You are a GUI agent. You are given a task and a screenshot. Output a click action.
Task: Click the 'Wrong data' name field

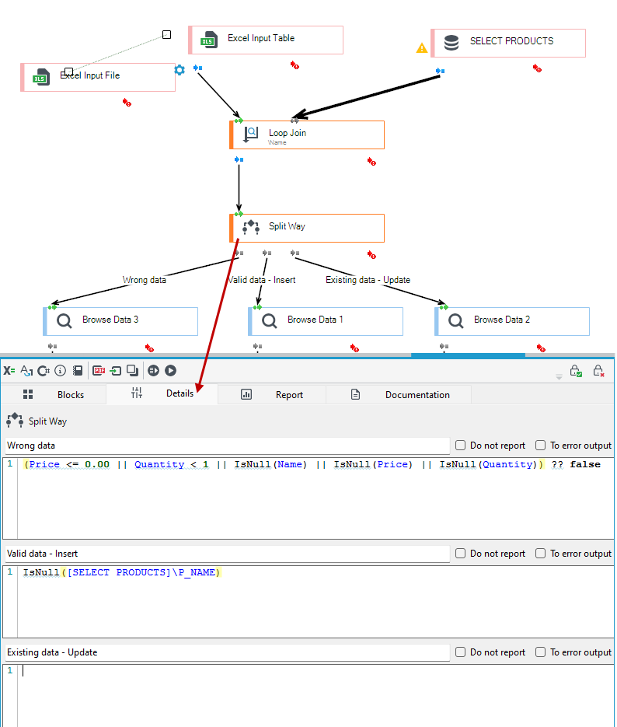227,446
